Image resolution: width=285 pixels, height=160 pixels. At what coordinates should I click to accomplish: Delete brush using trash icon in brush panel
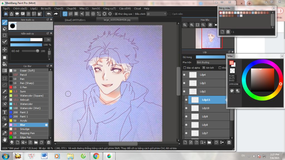[48, 142]
